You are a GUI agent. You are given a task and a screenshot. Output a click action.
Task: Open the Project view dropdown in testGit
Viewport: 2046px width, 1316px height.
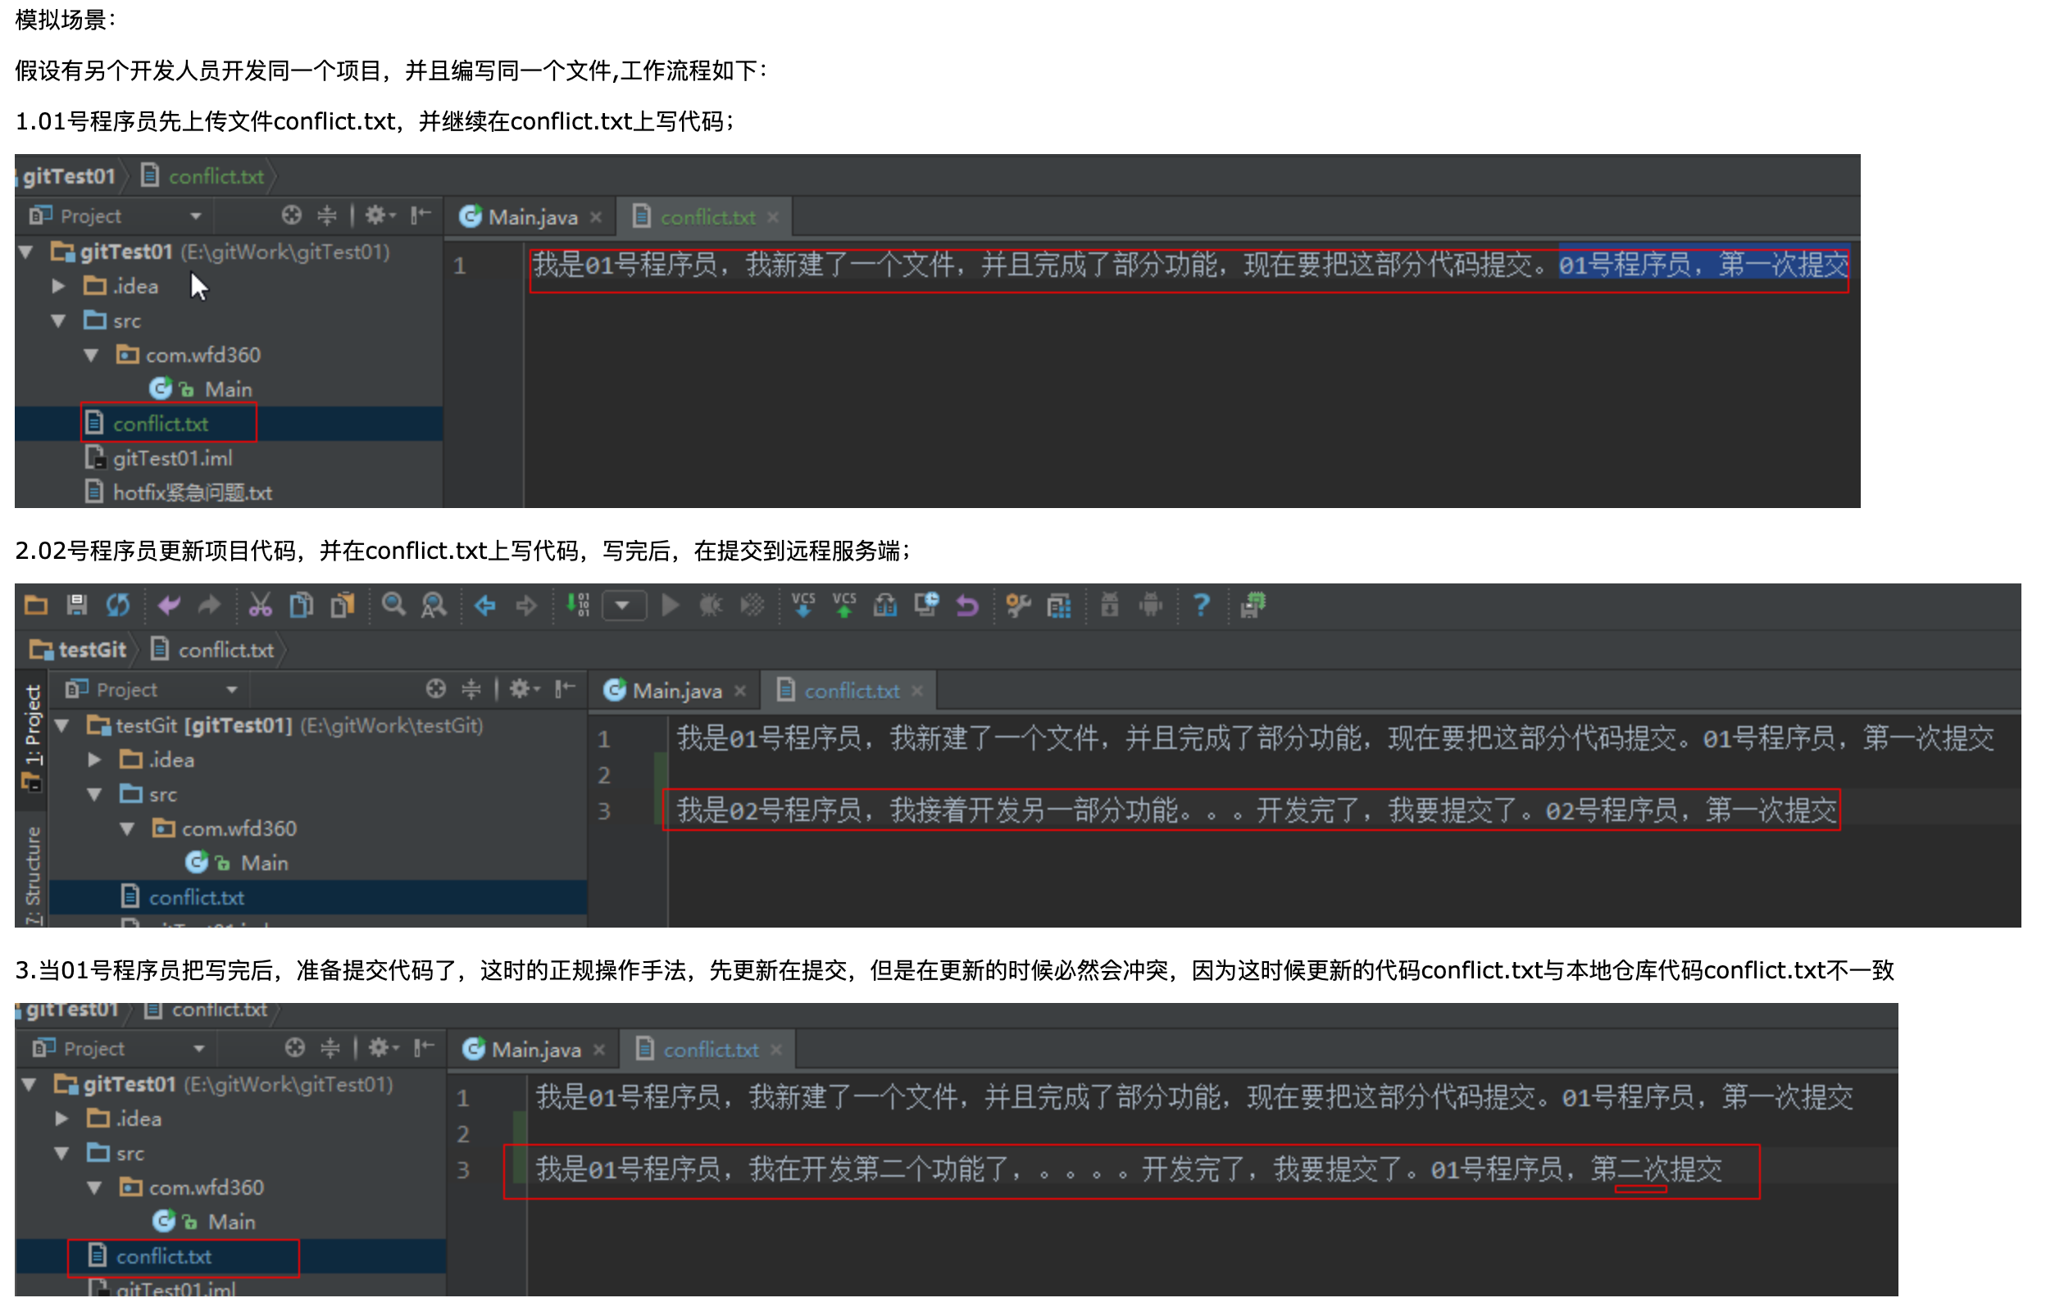coord(232,690)
